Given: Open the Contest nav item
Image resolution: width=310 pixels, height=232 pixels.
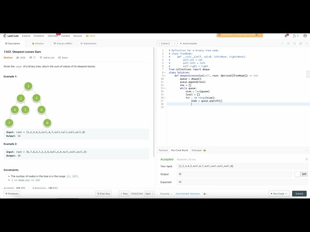Looking at the screenshot, I should click(x=65, y=36).
